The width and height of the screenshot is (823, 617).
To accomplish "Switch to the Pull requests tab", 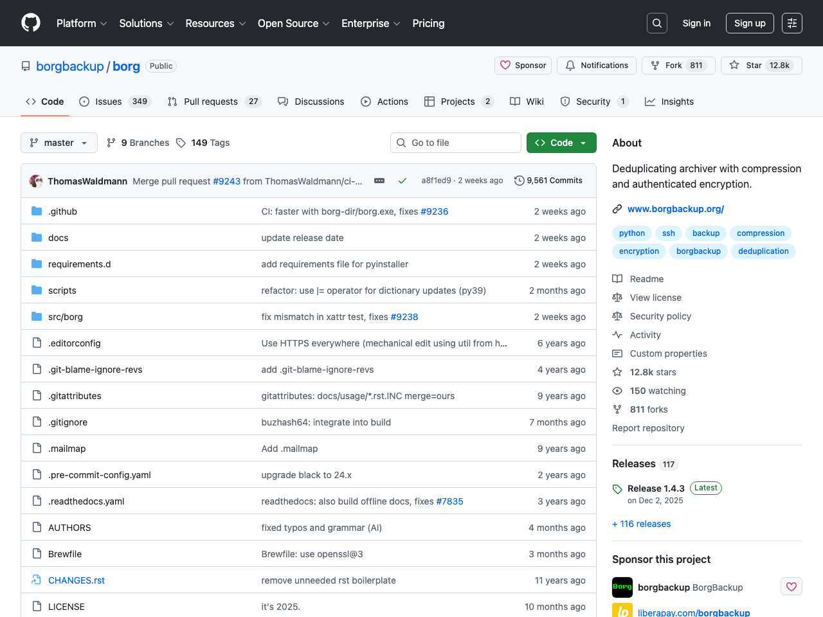I will tap(210, 102).
